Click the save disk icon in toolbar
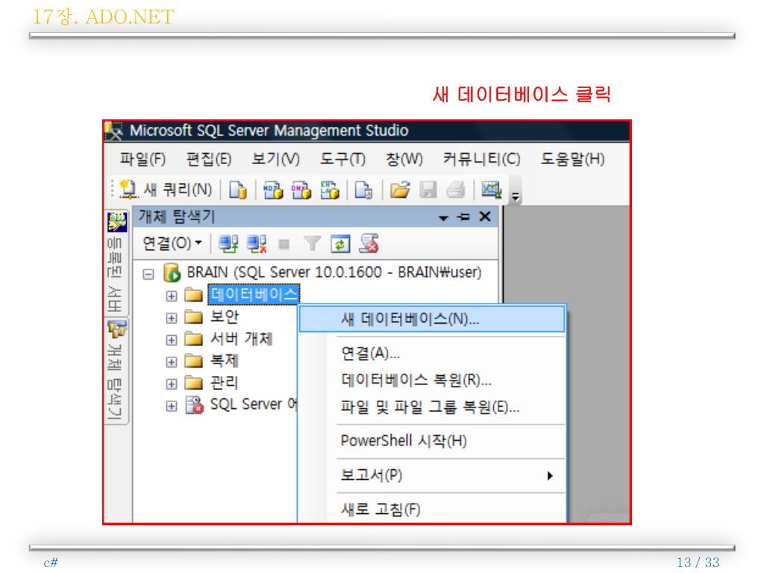764x573 pixels. [428, 190]
